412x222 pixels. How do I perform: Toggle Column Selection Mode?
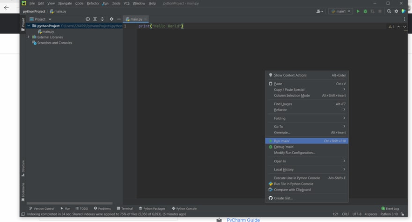(x=307, y=96)
